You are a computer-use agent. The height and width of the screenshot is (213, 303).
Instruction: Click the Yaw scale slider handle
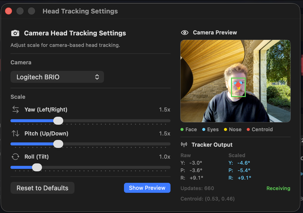[58, 120]
